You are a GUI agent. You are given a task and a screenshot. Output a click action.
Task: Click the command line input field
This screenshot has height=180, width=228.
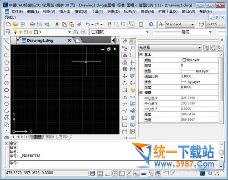114,164
